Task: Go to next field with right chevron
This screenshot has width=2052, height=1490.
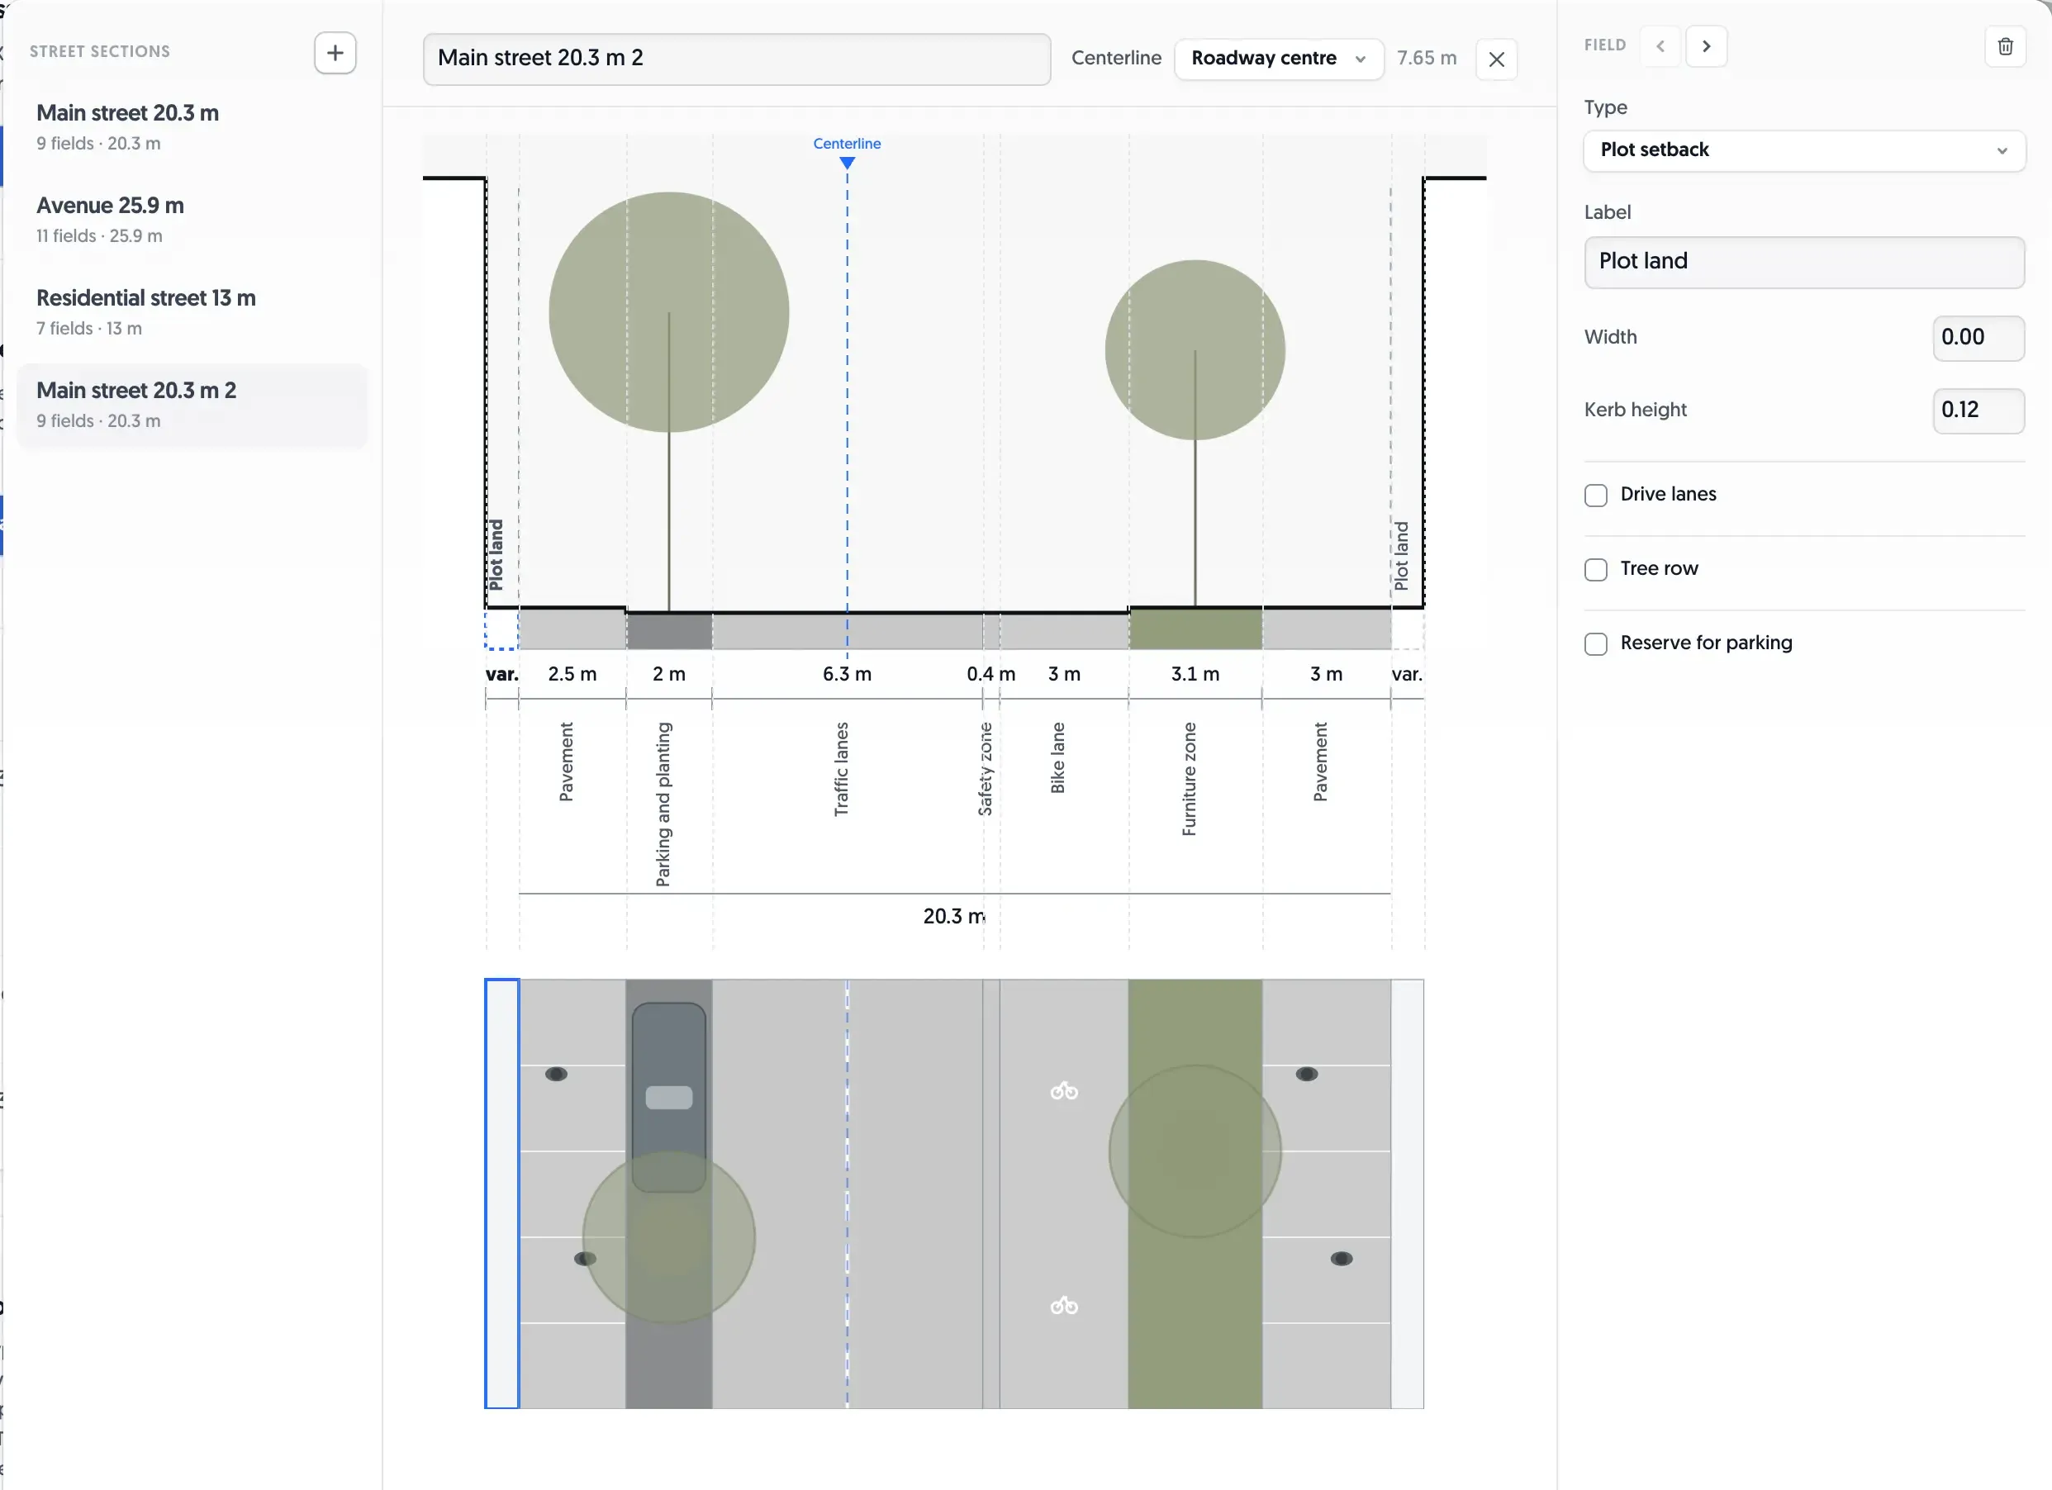Action: [x=1707, y=46]
